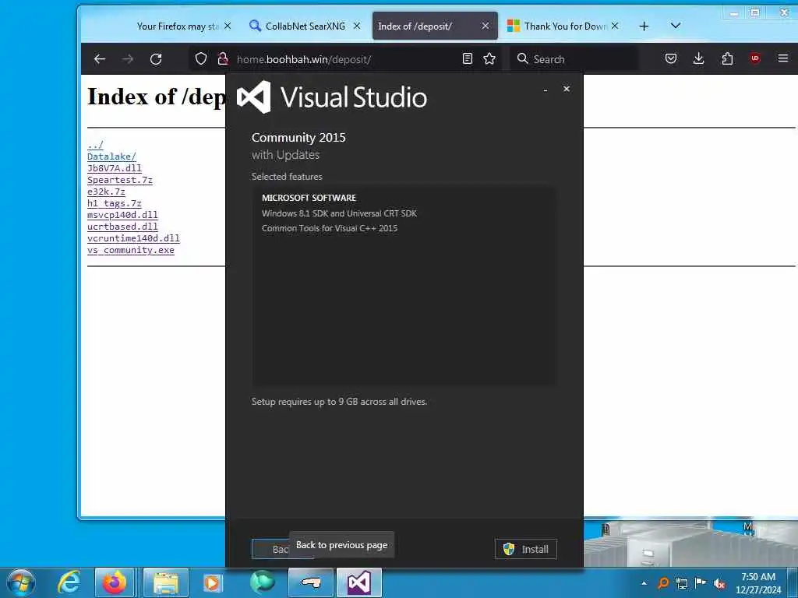Toggle reader view in the address bar
The image size is (798, 598).
point(468,59)
